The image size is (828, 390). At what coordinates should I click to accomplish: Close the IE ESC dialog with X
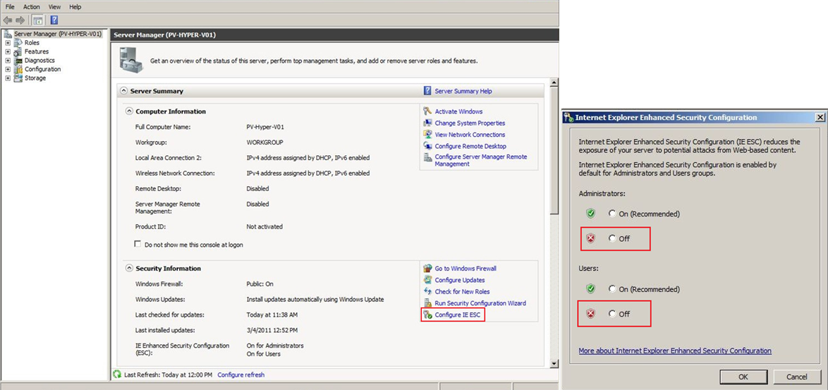(x=820, y=117)
